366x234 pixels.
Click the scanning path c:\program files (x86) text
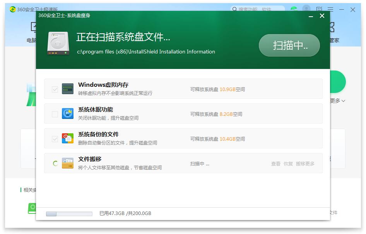pos(146,52)
